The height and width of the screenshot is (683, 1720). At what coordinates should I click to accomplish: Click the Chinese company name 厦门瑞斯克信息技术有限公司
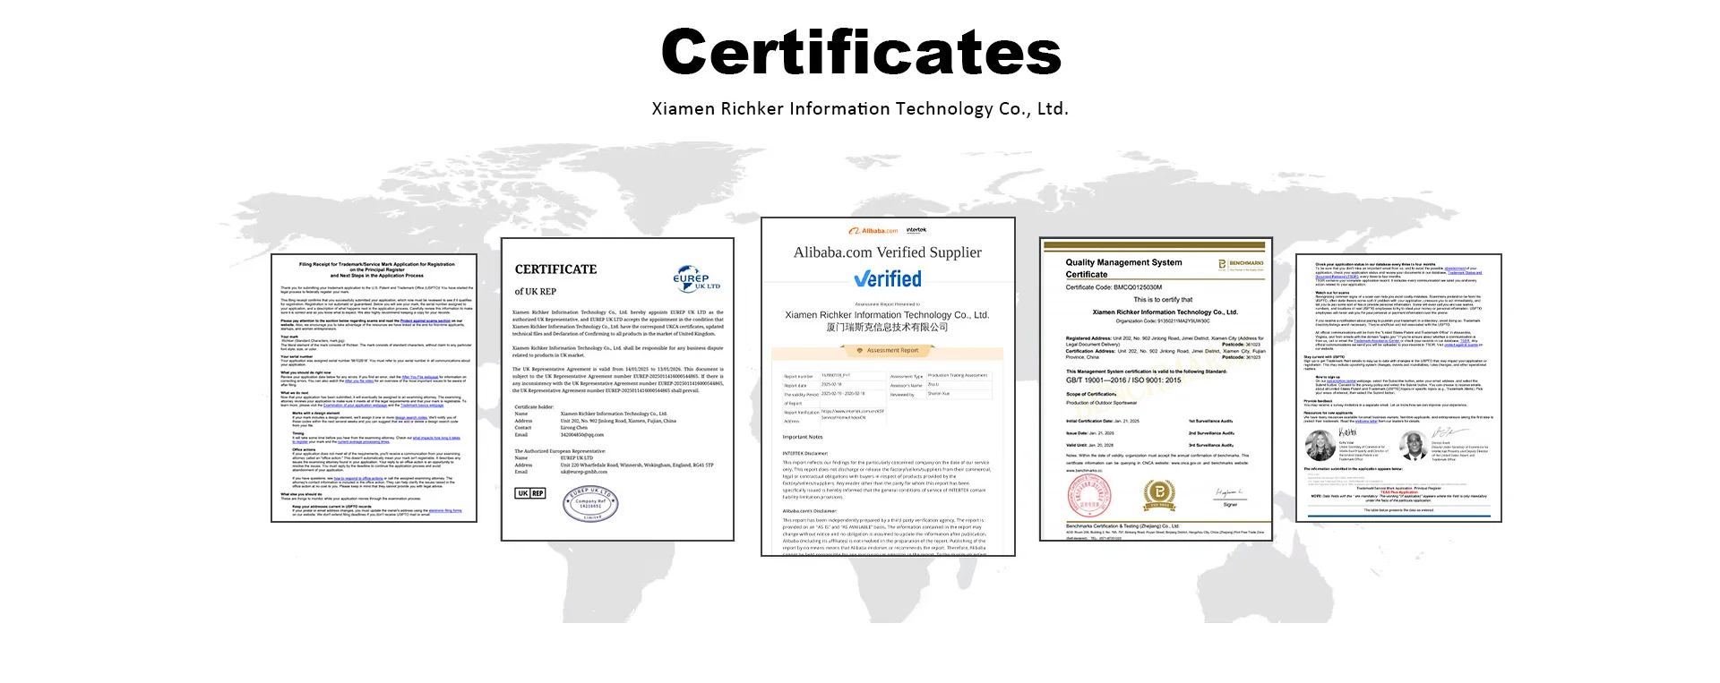pos(888,328)
